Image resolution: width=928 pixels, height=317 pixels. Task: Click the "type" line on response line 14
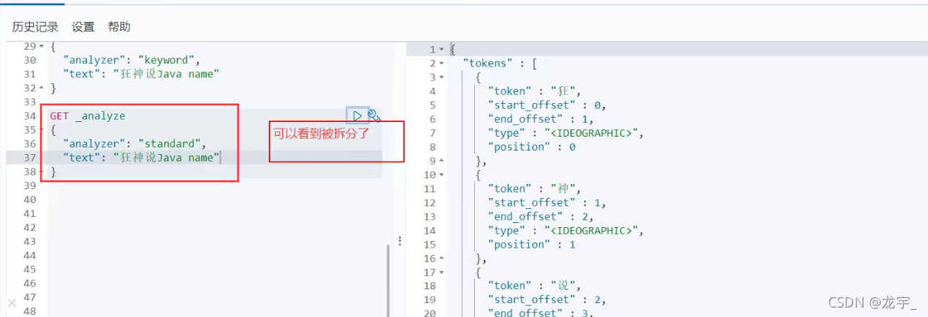click(566, 230)
